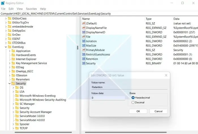
Task: Expand the Application key
Action: pos(10,51)
